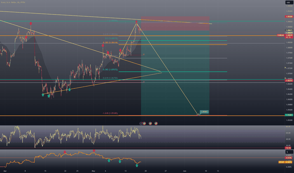294x173 pixels.
Task: Open the % unit selector on lower scale
Action: pos(289,152)
